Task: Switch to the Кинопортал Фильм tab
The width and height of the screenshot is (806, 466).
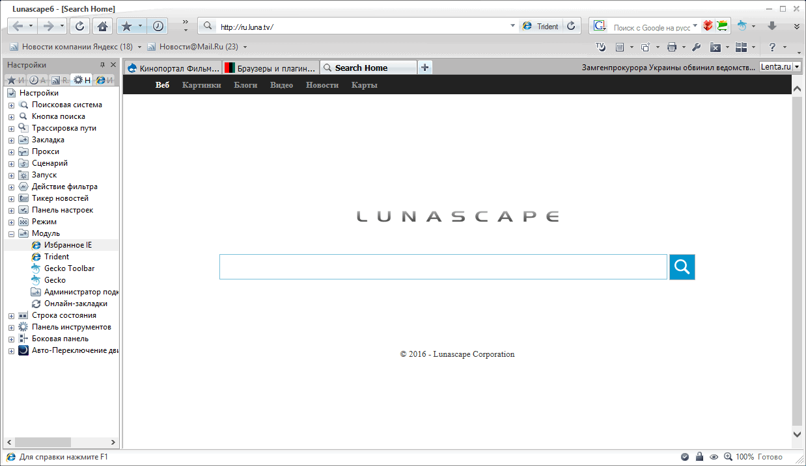Action: click(173, 68)
